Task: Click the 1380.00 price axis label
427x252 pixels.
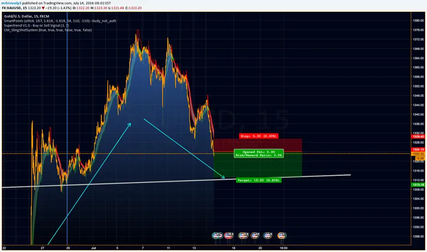Action: 418,21
